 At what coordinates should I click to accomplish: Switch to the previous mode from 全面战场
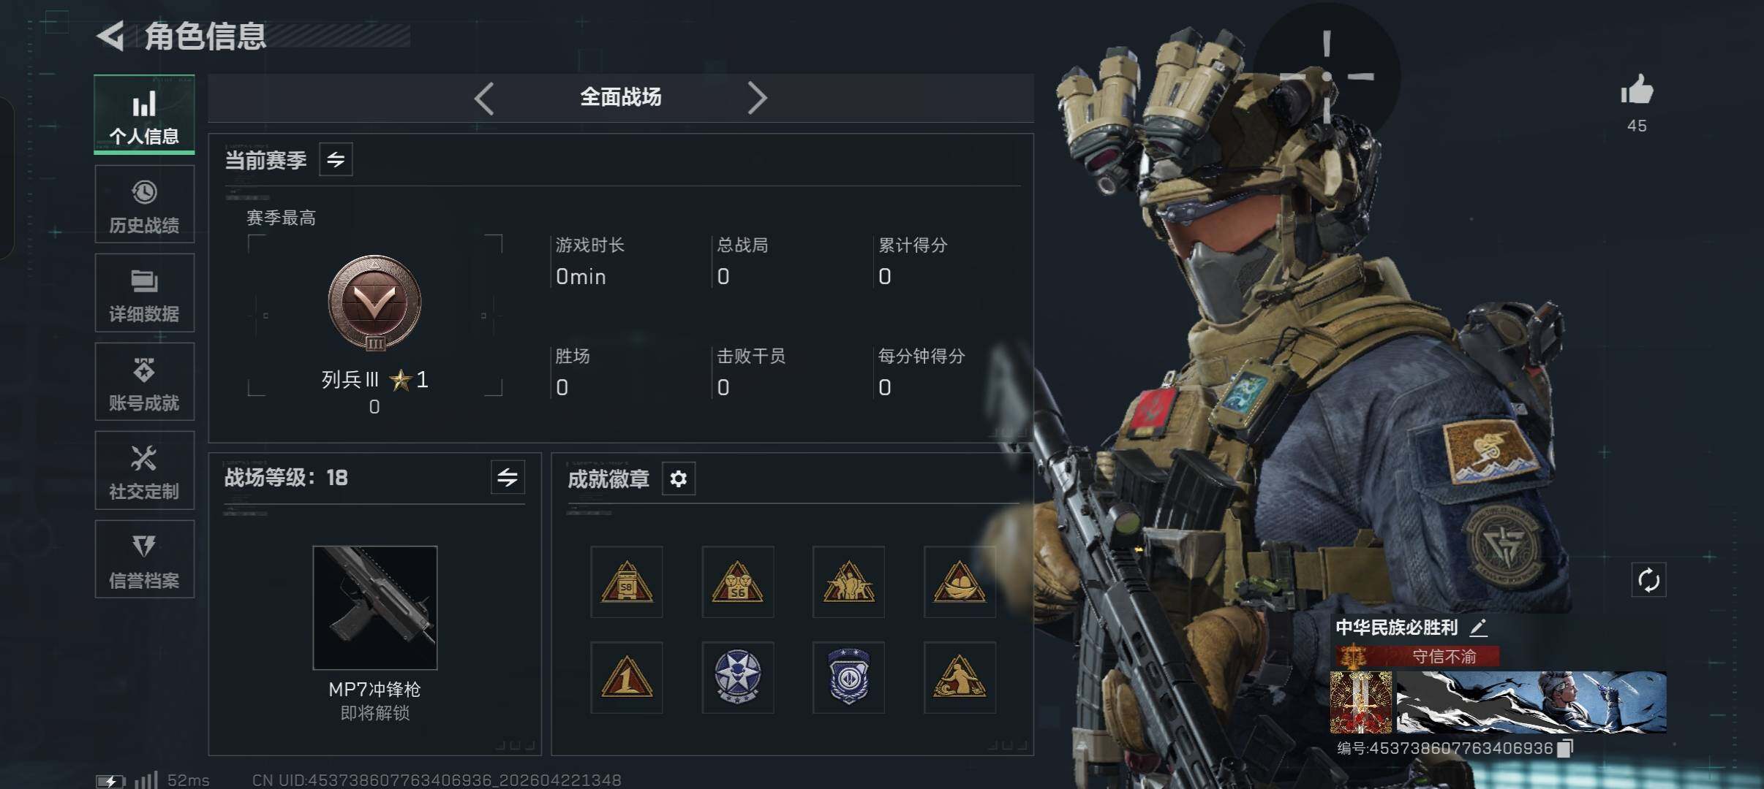484,97
